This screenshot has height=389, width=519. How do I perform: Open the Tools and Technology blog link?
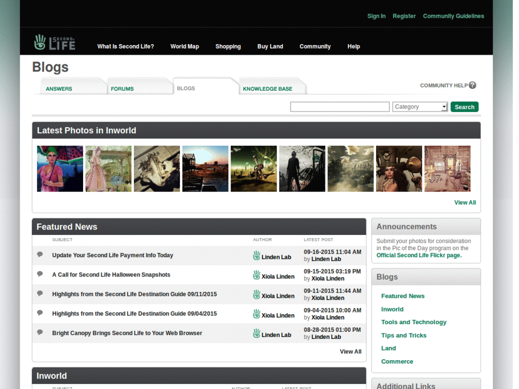click(x=414, y=322)
